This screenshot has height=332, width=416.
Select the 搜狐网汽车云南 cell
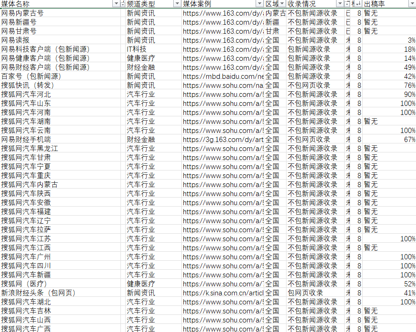coord(60,130)
